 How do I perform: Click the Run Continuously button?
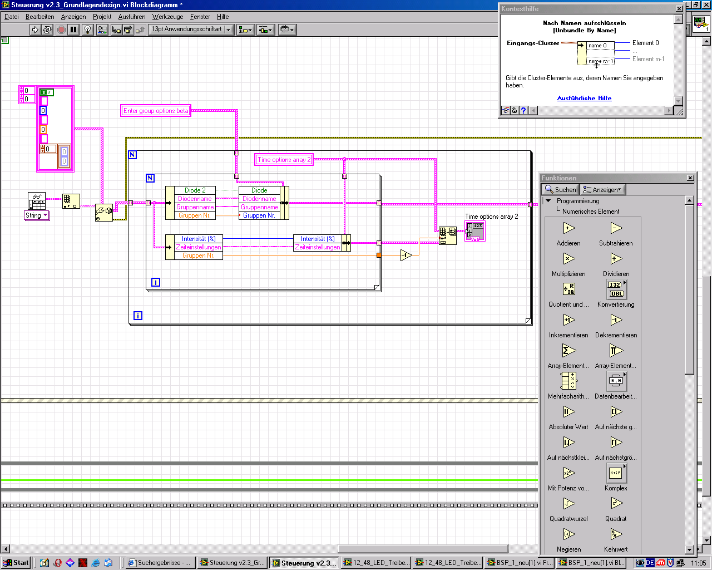(x=47, y=30)
